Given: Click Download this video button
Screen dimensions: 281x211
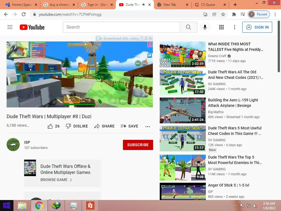Looking at the screenshot, I should pos(119,38).
